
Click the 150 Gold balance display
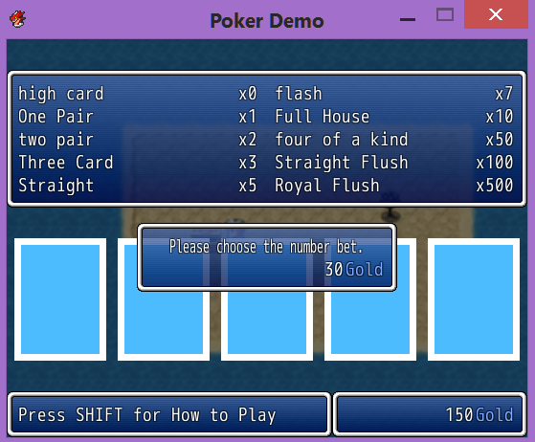point(429,414)
